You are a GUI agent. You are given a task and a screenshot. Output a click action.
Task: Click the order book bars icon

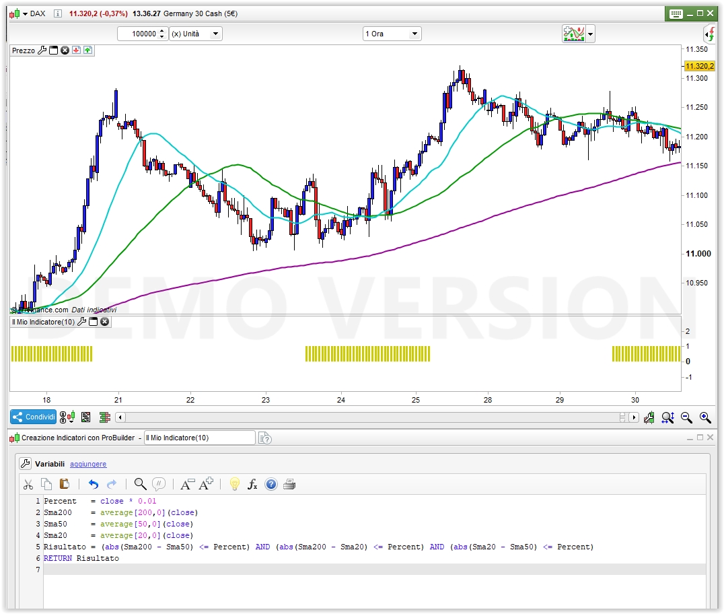pos(105,417)
